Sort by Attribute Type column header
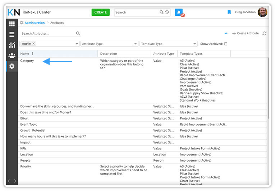The image size is (275, 191). [164, 54]
